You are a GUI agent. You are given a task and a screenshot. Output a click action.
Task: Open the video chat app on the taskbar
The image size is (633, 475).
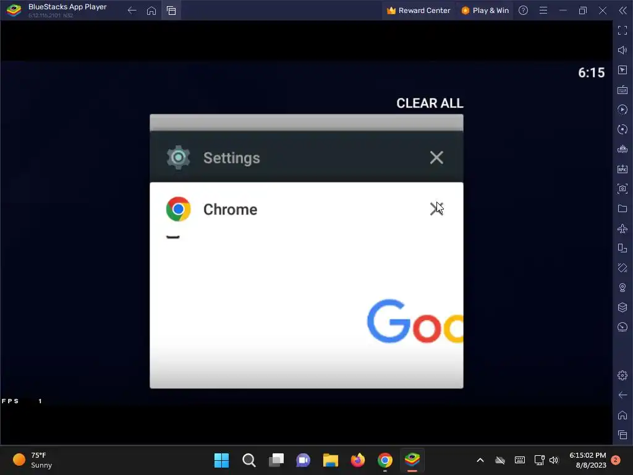pos(303,460)
